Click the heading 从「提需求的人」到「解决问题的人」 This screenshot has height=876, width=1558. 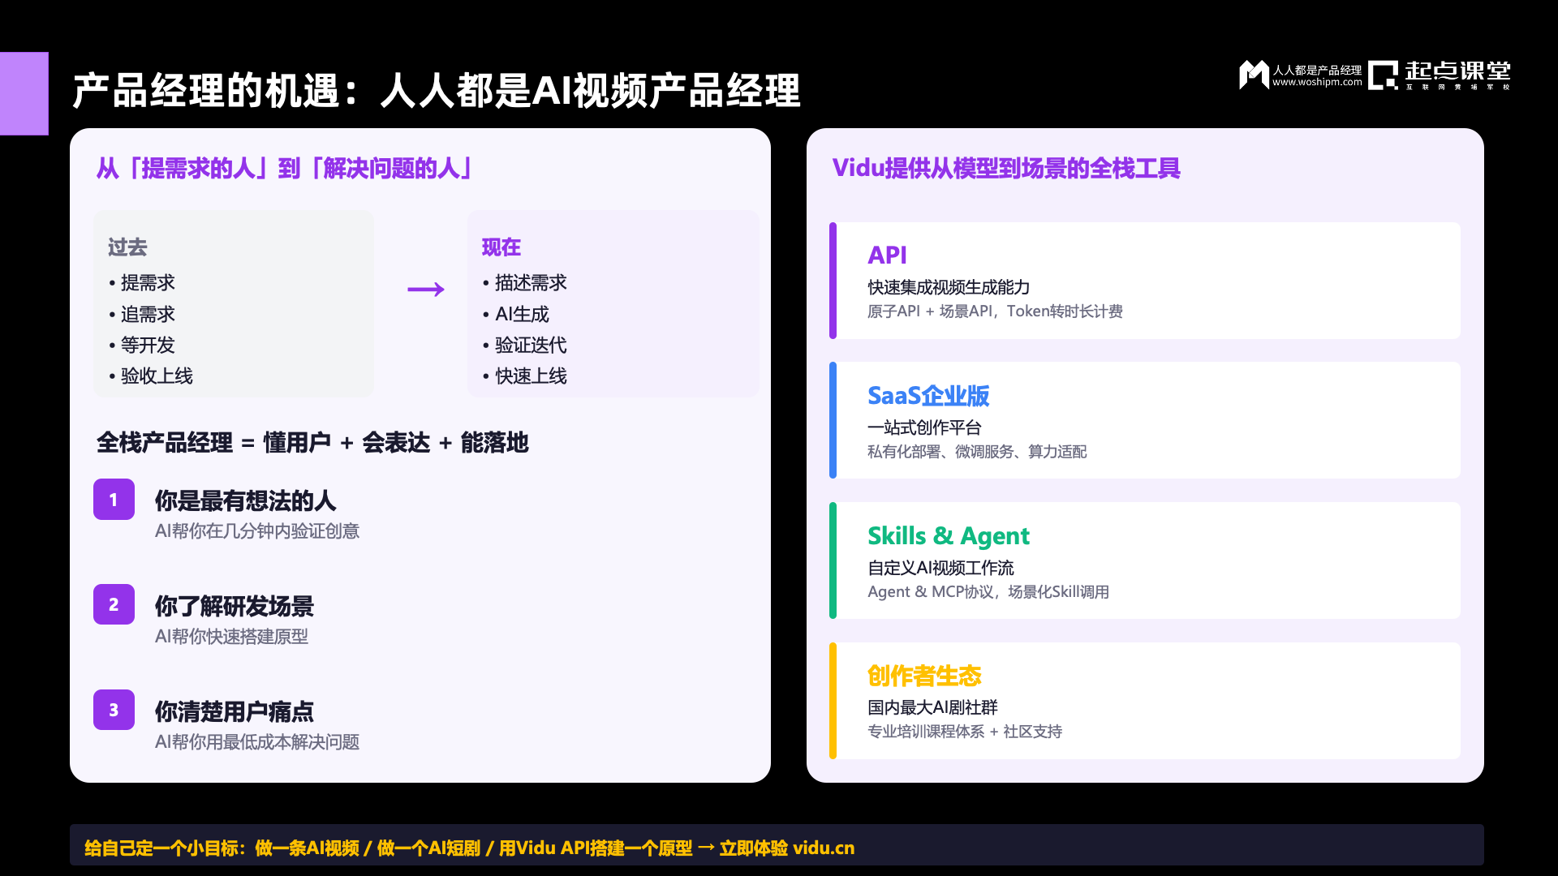point(284,169)
